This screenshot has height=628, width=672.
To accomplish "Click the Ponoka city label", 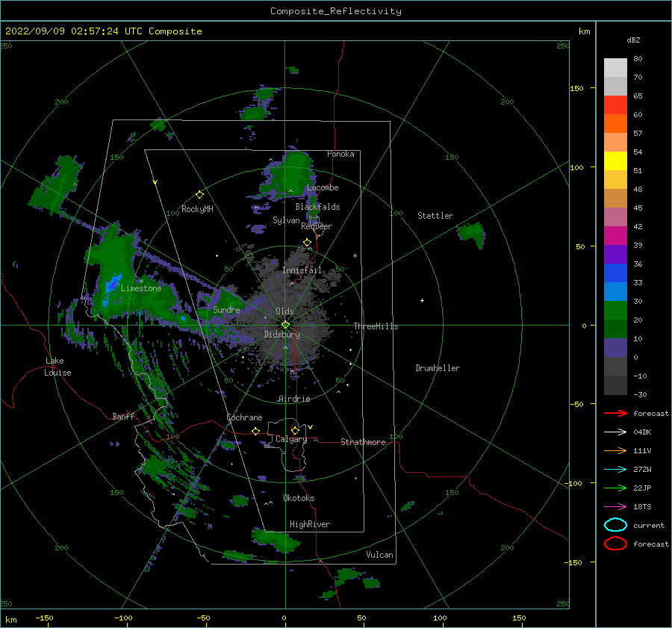I will point(340,154).
